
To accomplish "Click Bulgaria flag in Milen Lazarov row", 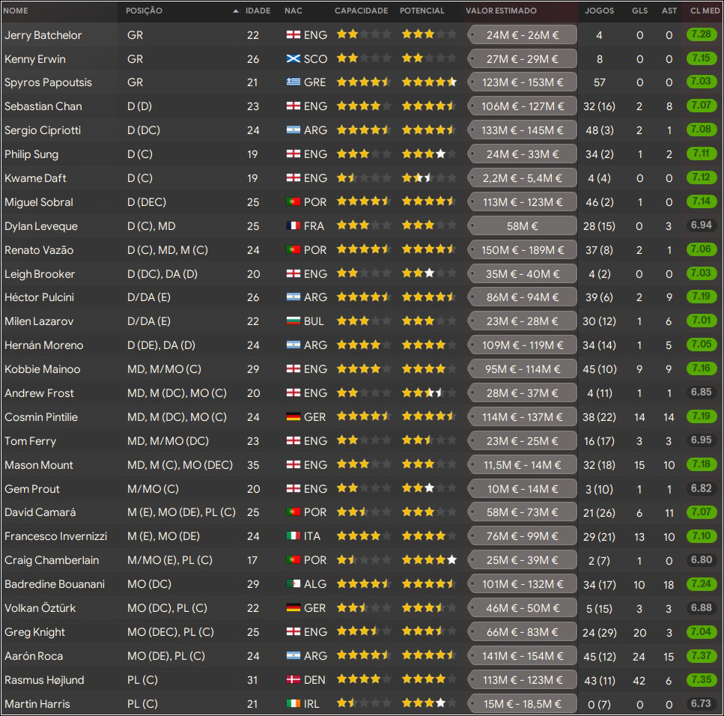I will click(x=293, y=321).
